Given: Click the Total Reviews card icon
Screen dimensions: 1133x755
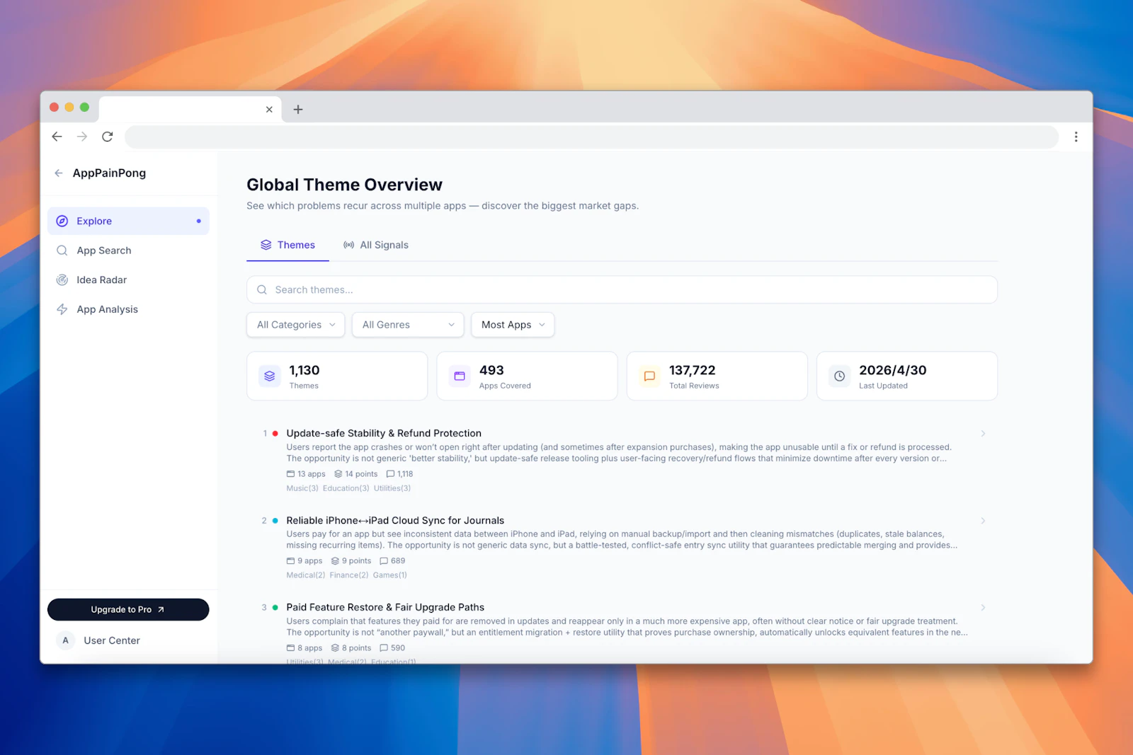Looking at the screenshot, I should [649, 376].
